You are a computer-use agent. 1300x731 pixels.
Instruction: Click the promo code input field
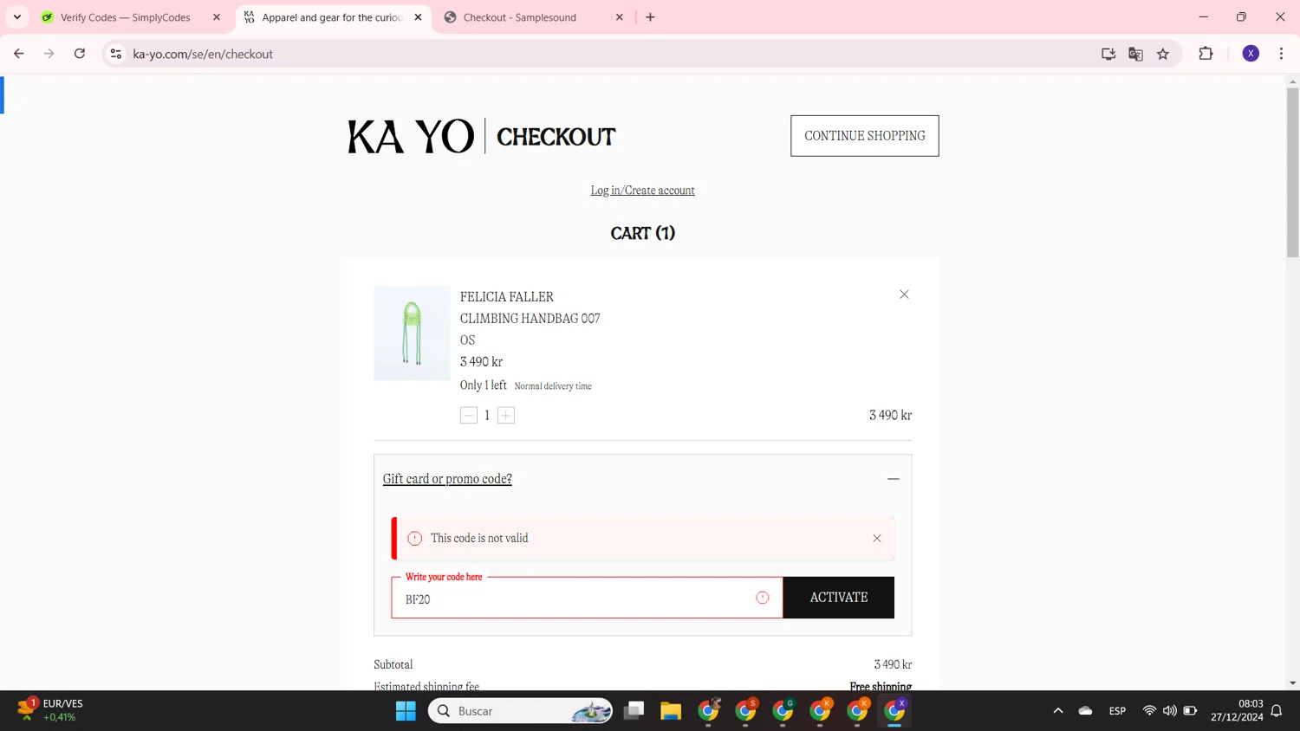coord(587,598)
